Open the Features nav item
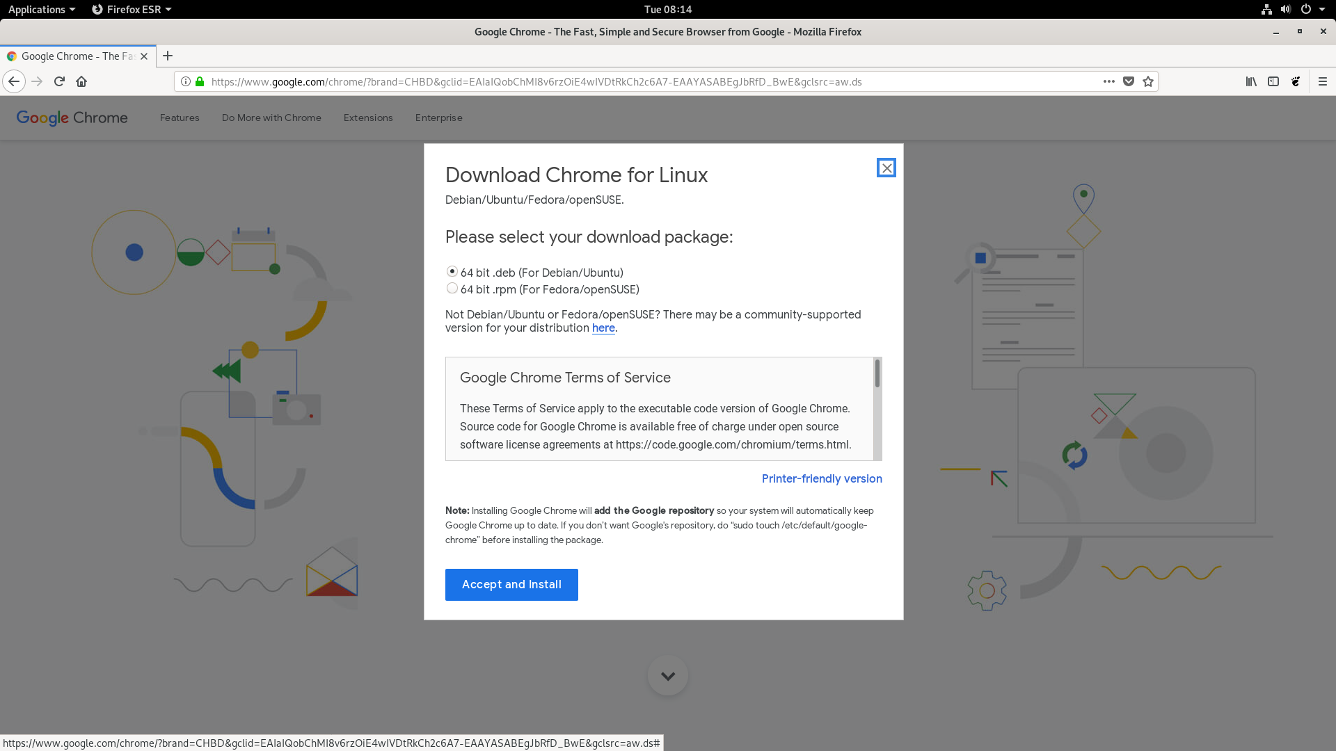This screenshot has height=751, width=1336. pyautogui.click(x=180, y=118)
